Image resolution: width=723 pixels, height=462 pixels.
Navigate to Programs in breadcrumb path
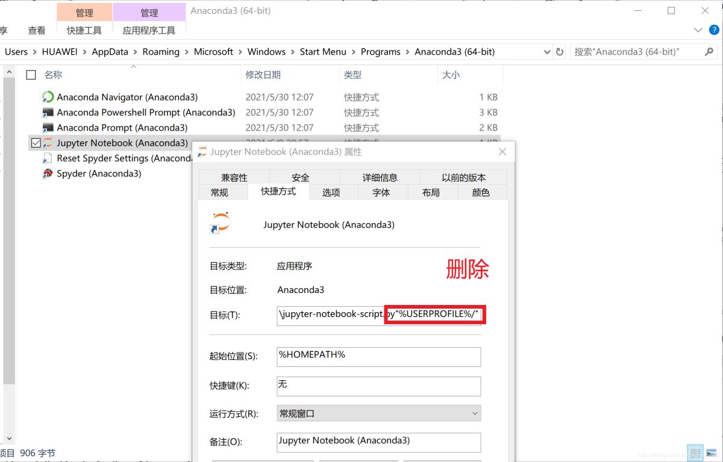[380, 52]
